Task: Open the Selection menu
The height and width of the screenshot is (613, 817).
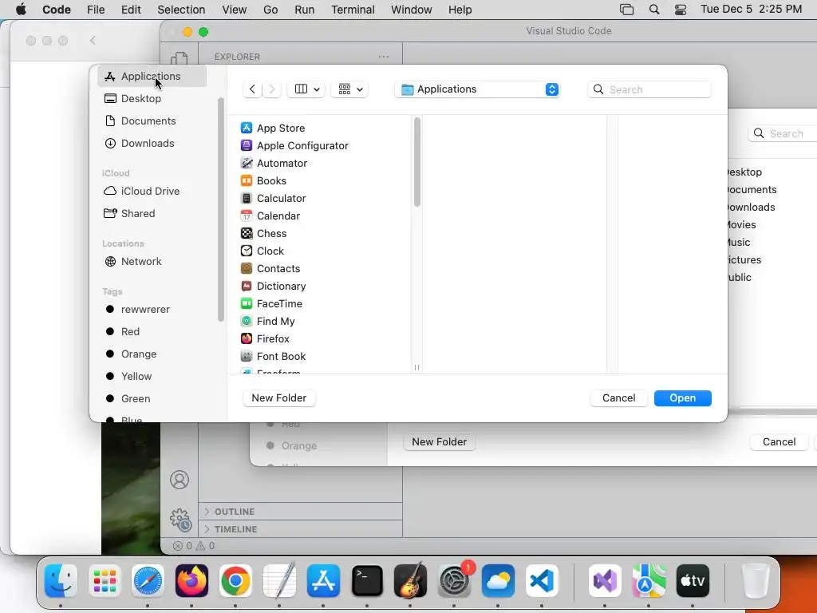Action: click(181, 10)
